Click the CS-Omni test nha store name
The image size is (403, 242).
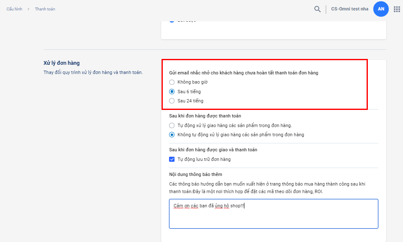point(349,9)
